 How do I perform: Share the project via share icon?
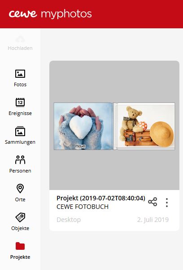pyautogui.click(x=152, y=202)
